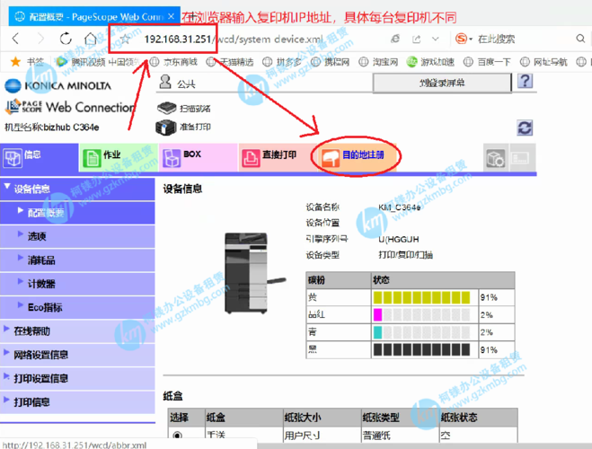The width and height of the screenshot is (592, 449).
Task: Close the PageScope Web Connection tab
Action: (x=171, y=16)
